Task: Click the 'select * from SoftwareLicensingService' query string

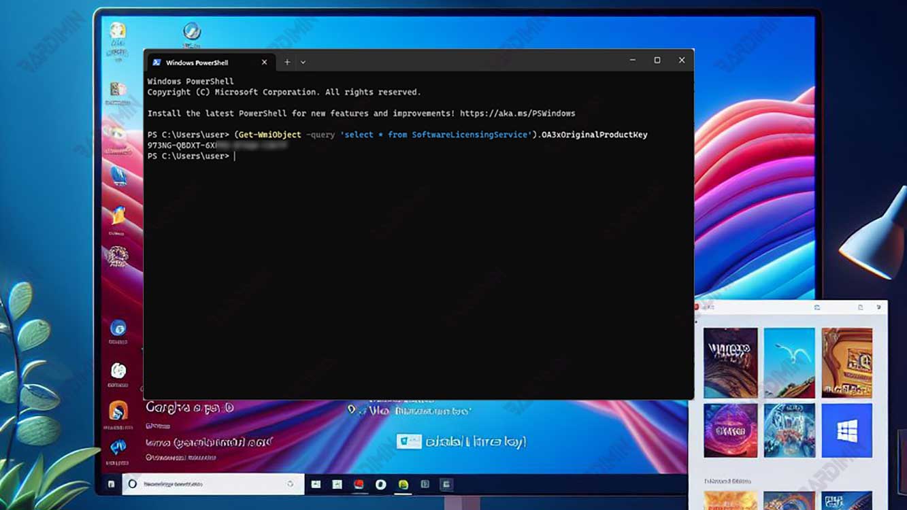Action: [x=435, y=135]
